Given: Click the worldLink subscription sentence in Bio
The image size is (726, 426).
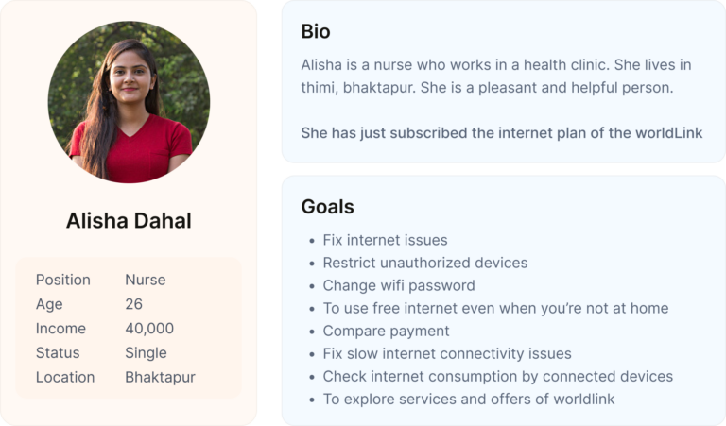Looking at the screenshot, I should (501, 133).
